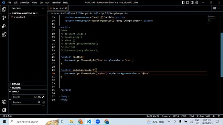
Task: Select index.html in the Explorer tree
Action: coord(28,17)
